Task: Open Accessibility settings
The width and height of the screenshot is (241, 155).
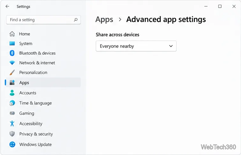Action: pos(43,124)
